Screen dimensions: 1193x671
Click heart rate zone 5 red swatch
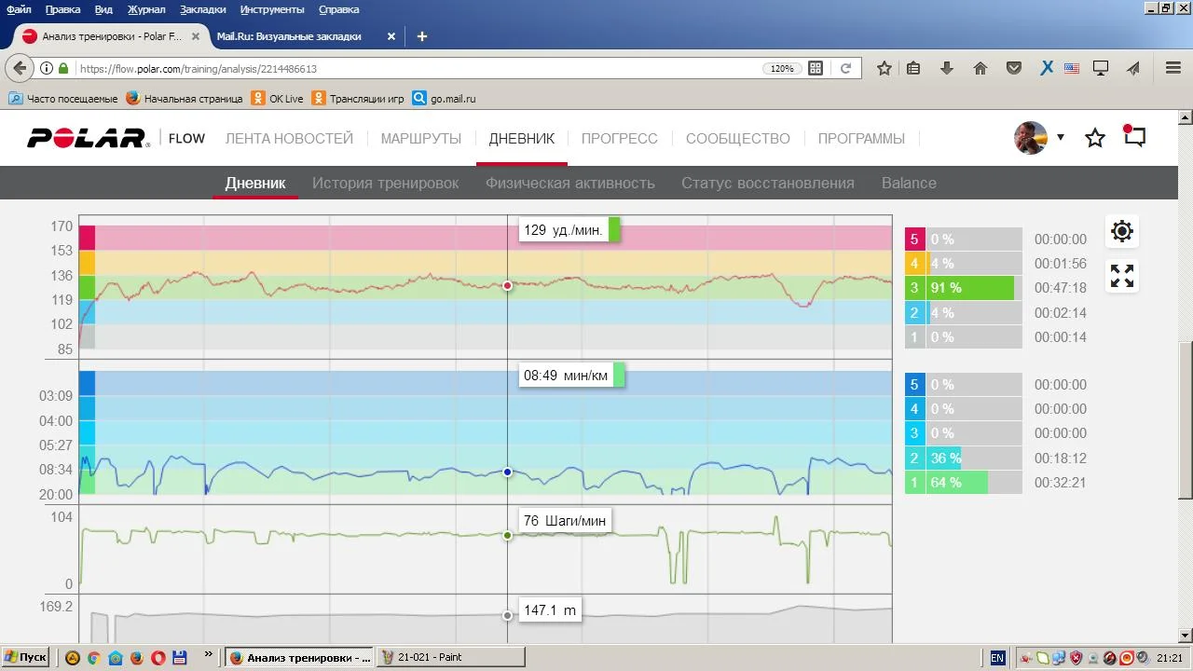[x=914, y=240]
